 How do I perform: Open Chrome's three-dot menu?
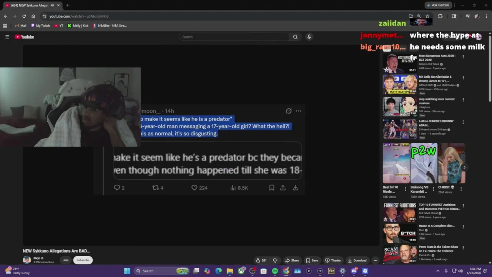[486, 16]
